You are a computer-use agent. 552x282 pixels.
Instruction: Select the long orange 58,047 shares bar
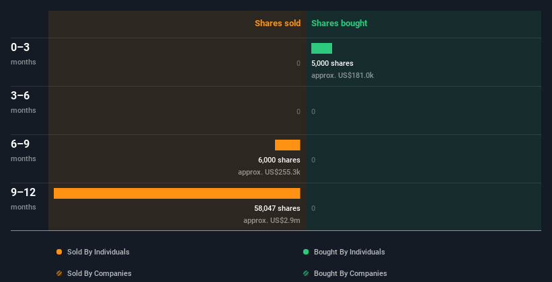[177, 193]
